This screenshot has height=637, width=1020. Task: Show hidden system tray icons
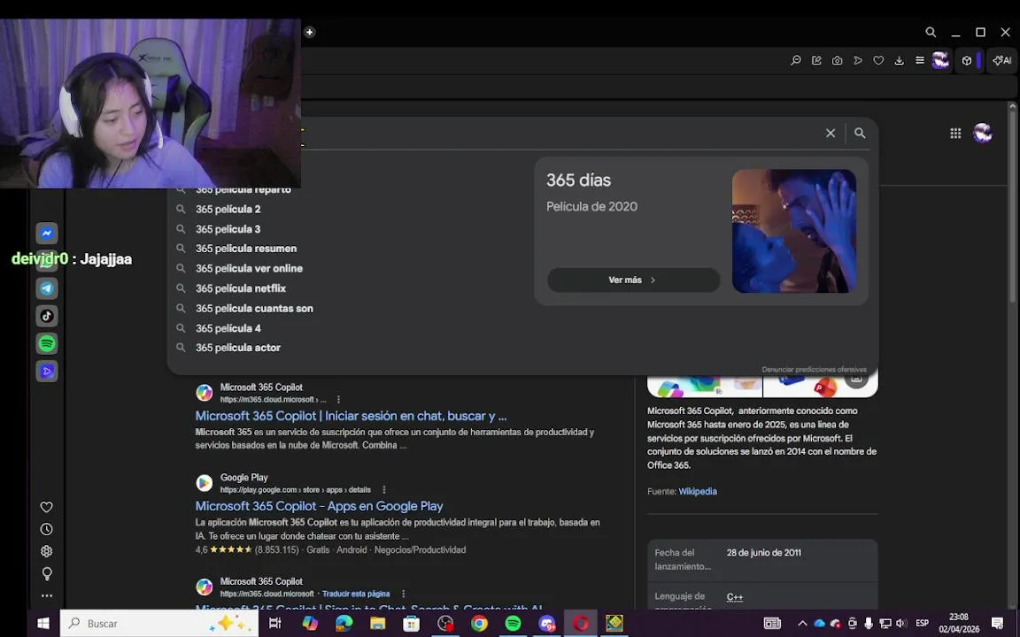[x=802, y=624]
